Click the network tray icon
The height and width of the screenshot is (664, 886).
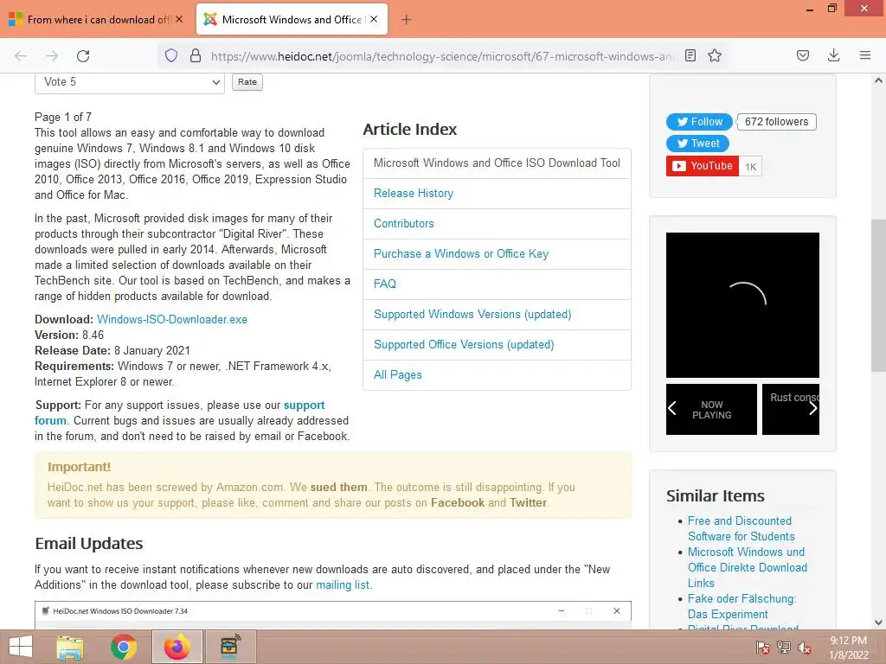tap(783, 648)
